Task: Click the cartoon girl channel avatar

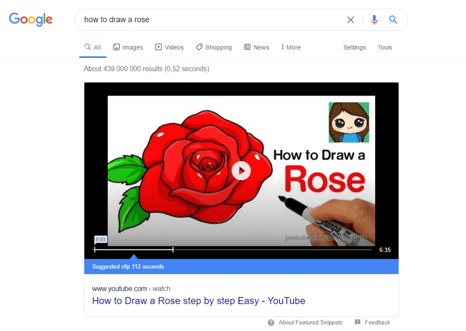Action: point(348,122)
